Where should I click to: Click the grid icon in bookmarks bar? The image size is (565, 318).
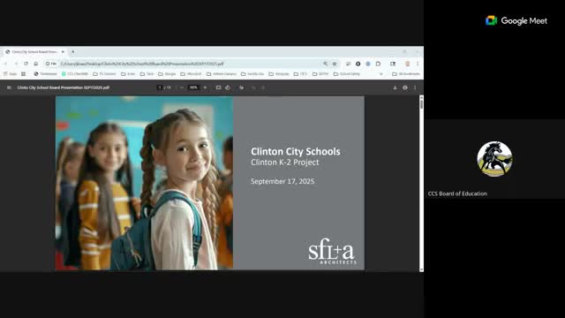24,74
